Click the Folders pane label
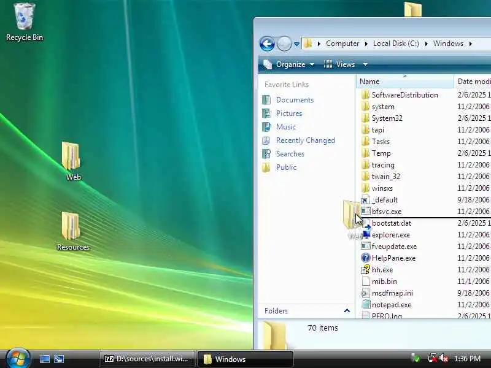491x368 pixels. click(276, 311)
